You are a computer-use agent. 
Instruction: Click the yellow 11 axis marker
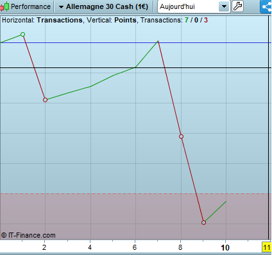coord(266,248)
